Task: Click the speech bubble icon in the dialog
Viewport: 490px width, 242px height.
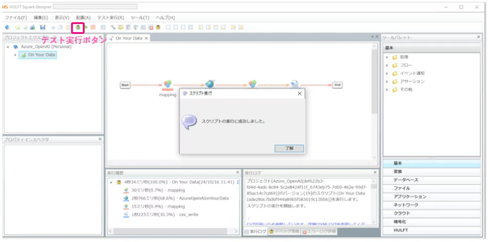Action: (x=189, y=122)
